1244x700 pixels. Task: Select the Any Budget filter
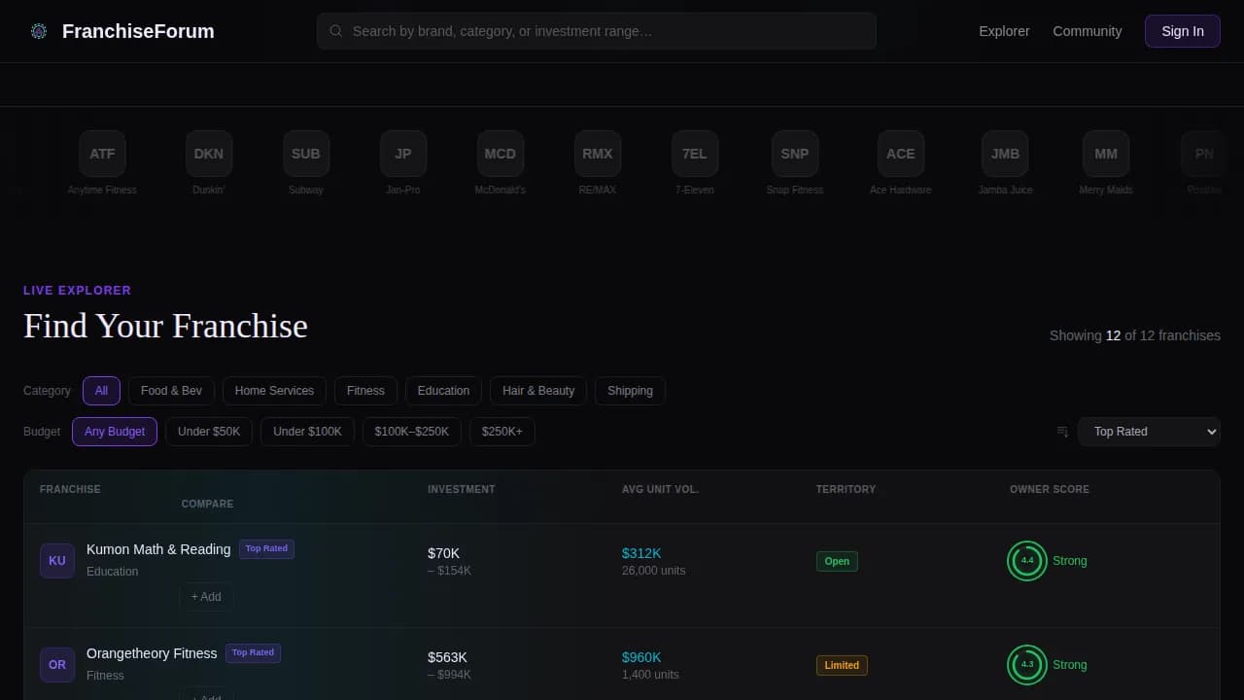point(115,432)
